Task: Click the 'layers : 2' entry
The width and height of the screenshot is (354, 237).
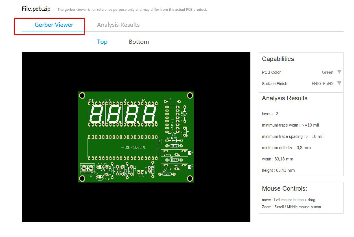Action: pyautogui.click(x=270, y=114)
